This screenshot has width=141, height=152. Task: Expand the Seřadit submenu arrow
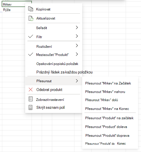tap(77, 27)
